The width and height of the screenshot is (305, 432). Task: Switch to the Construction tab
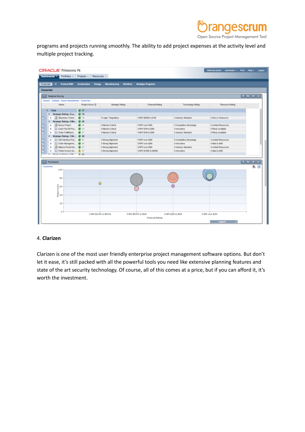[x=84, y=84]
